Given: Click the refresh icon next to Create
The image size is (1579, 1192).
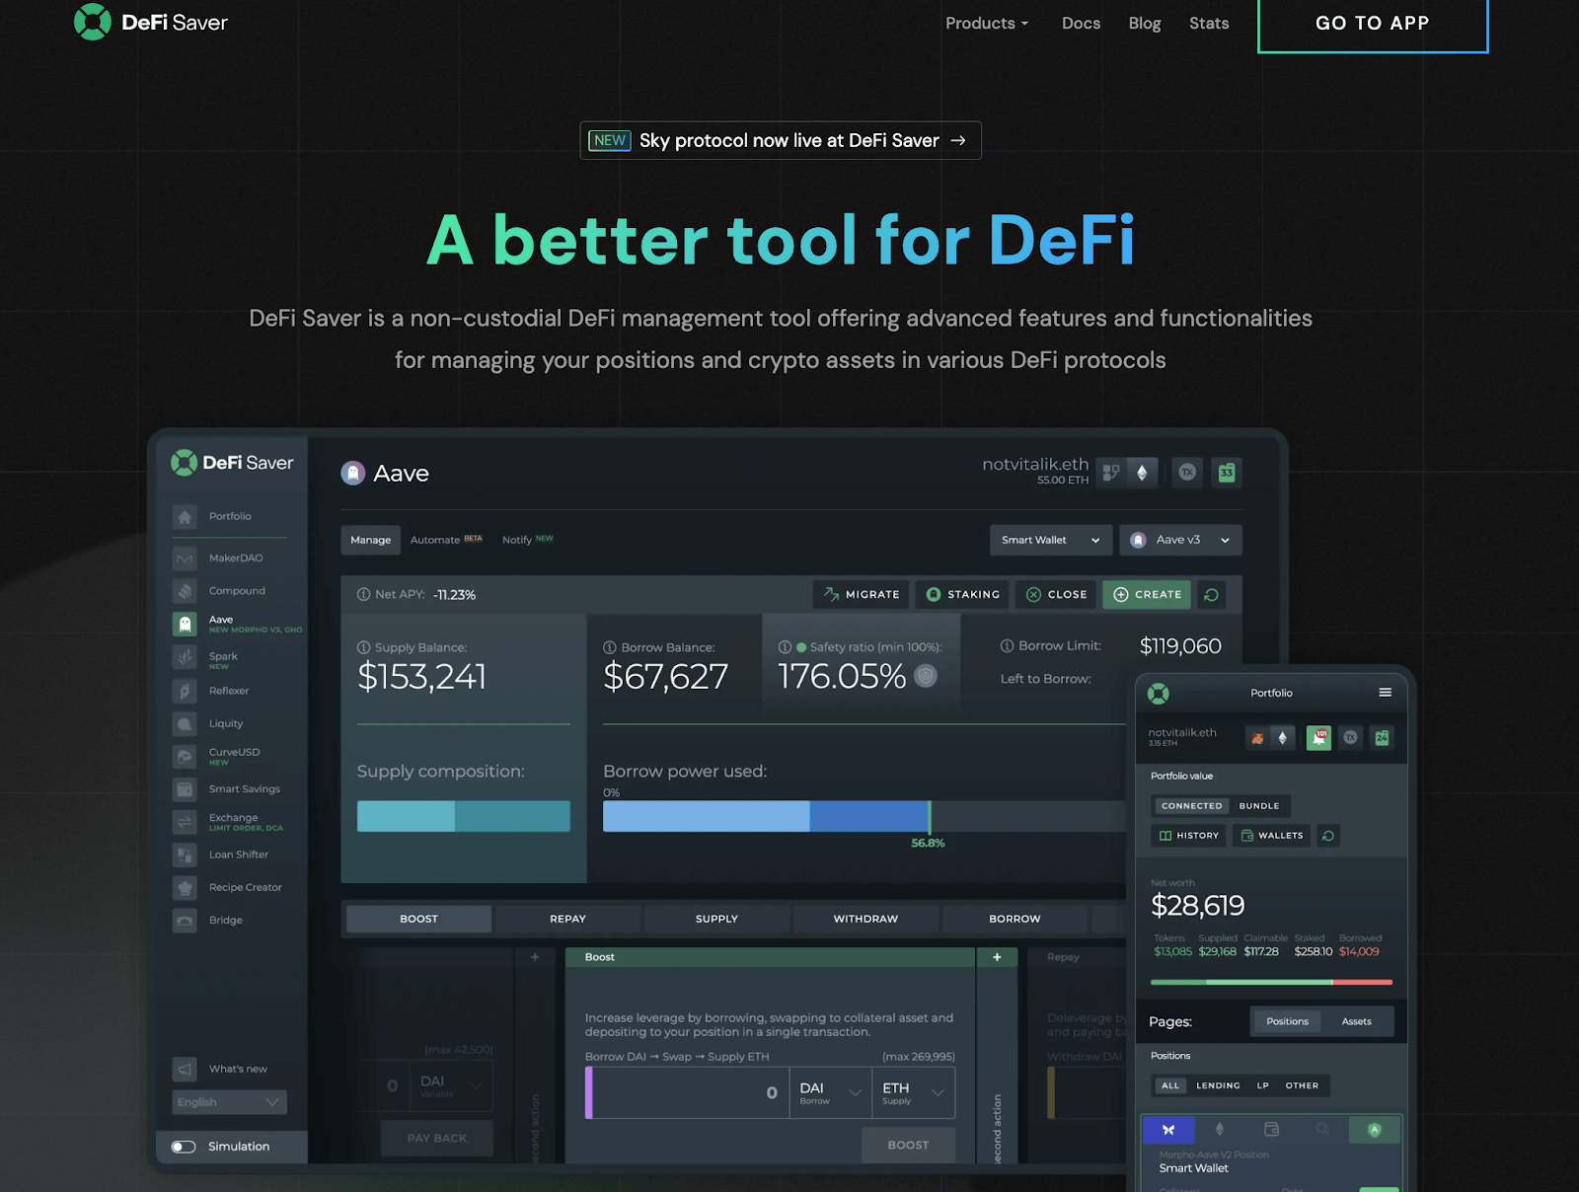Looking at the screenshot, I should coord(1211,595).
